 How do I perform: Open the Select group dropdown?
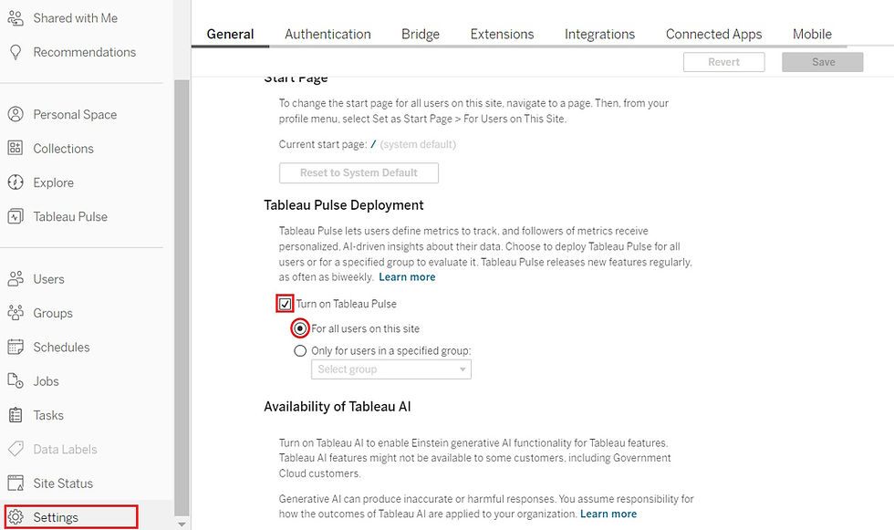[x=391, y=369]
